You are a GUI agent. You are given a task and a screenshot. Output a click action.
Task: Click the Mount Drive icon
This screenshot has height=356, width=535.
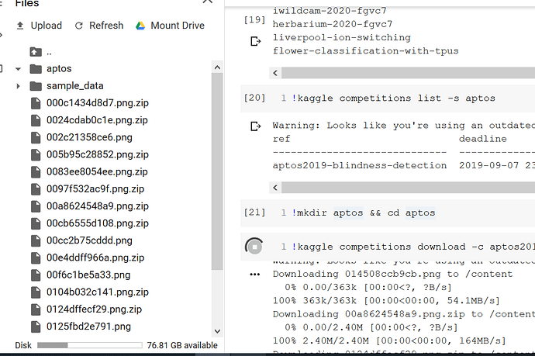coord(141,26)
